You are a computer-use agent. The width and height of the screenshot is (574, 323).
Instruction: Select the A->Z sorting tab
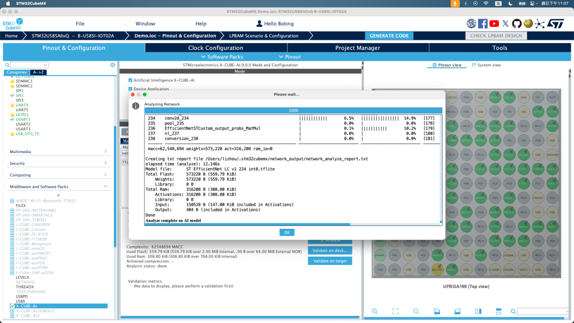[38, 72]
